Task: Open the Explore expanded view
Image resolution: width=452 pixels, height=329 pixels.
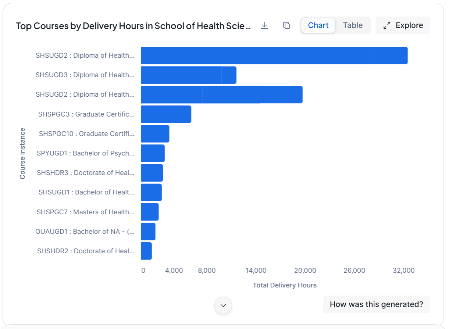Action: 403,25
